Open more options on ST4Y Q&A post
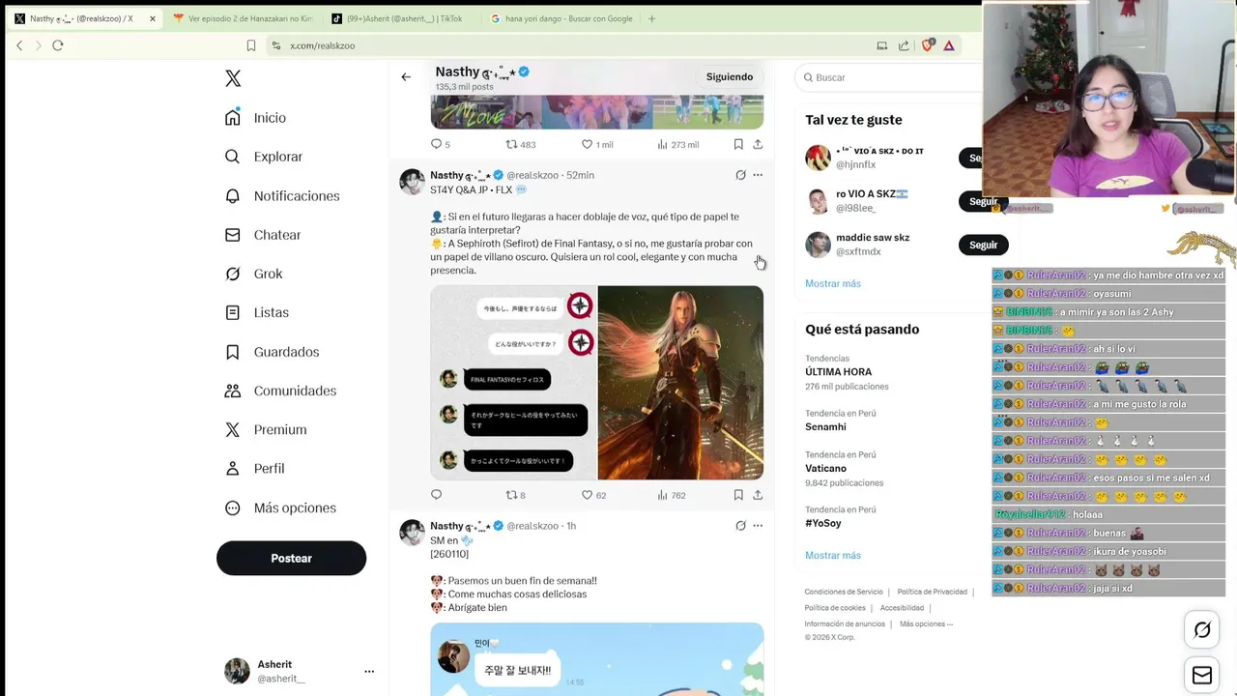Screen dimensions: 1237x696 coord(758,175)
